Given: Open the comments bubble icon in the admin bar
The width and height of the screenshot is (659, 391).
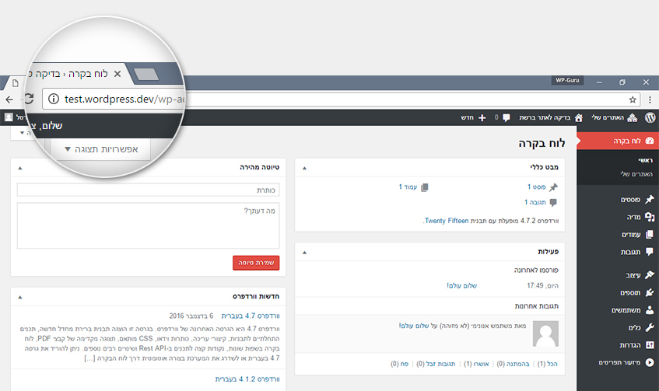Looking at the screenshot, I should tap(507, 117).
